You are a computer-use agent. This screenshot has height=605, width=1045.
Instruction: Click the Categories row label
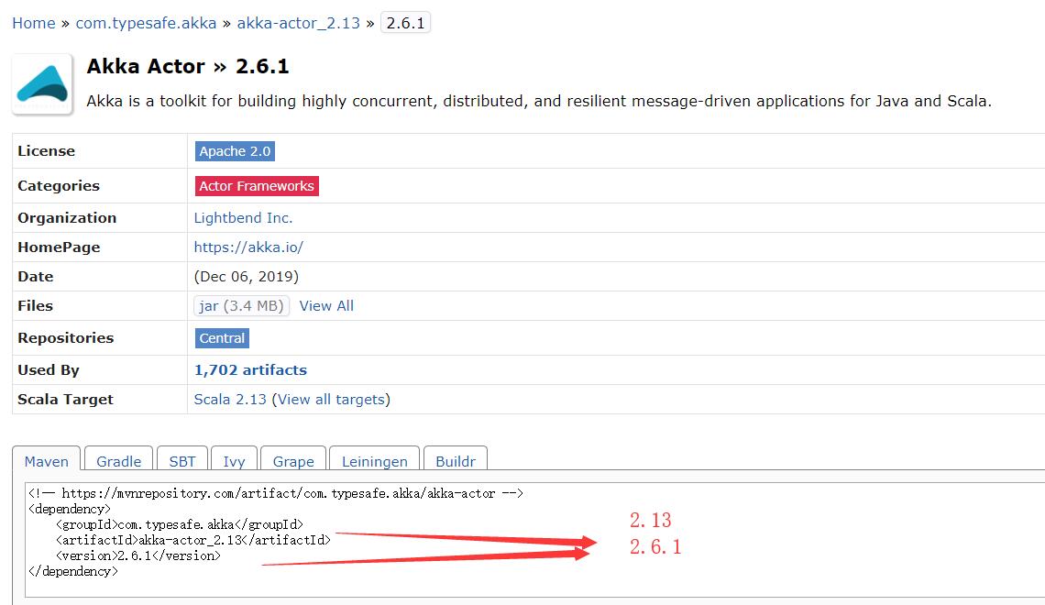(59, 186)
